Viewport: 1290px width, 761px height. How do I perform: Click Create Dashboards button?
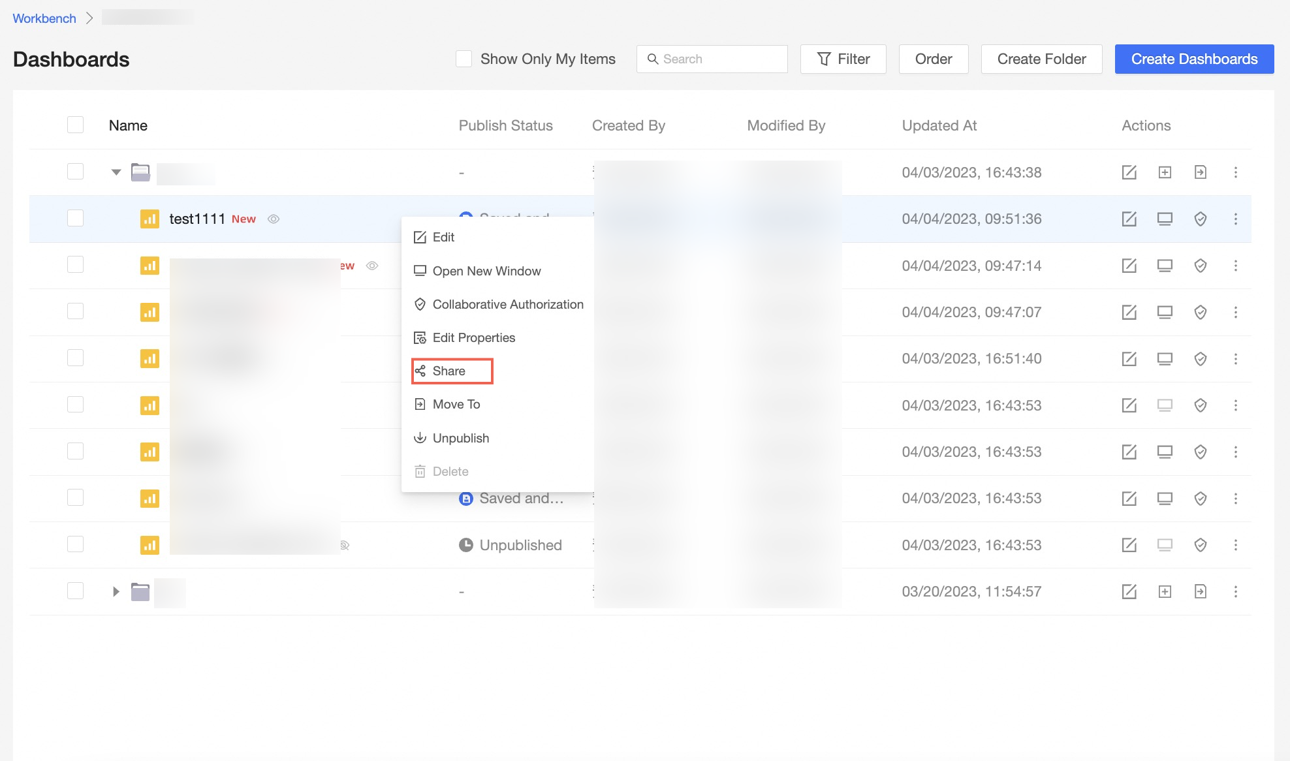click(1194, 59)
